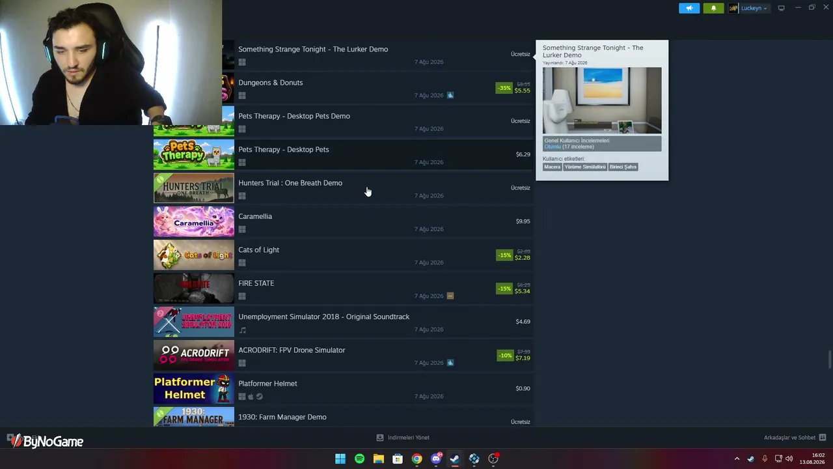Click the SteamOS icon under Platformer Helmet
This screenshot has height=469, width=833.
(259, 397)
